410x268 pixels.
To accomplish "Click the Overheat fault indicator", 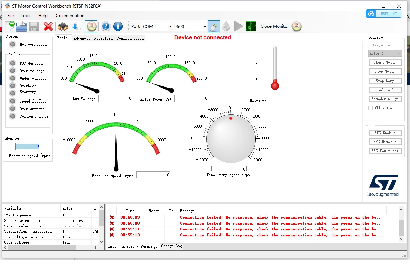I will pyautogui.click(x=12, y=86).
